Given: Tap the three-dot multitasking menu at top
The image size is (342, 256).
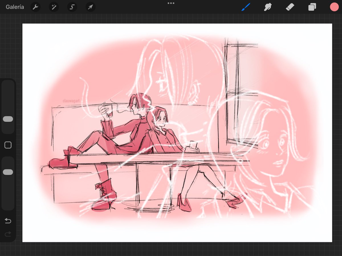Looking at the screenshot, I should [171, 3].
